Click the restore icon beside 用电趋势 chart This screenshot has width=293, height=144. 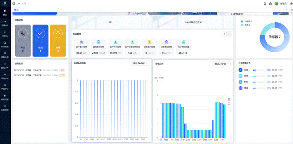tap(229, 104)
